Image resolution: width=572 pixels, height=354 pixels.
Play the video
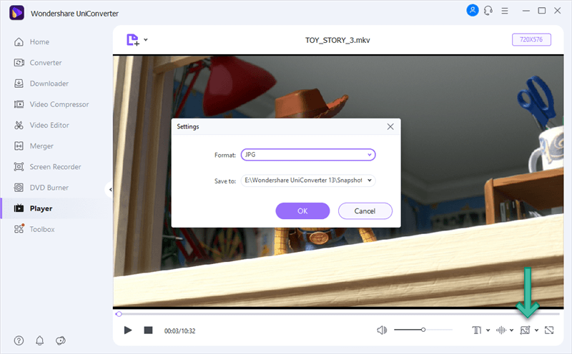click(128, 330)
